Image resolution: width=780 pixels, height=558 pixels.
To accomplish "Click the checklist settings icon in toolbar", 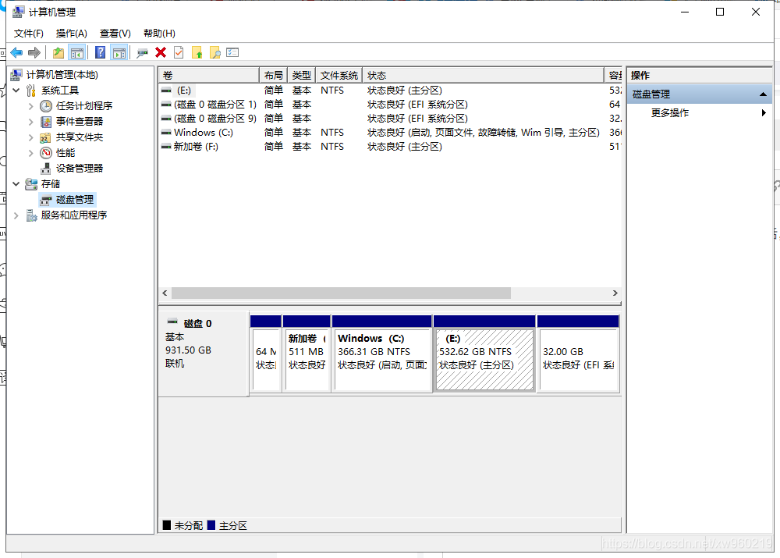I will pos(232,52).
